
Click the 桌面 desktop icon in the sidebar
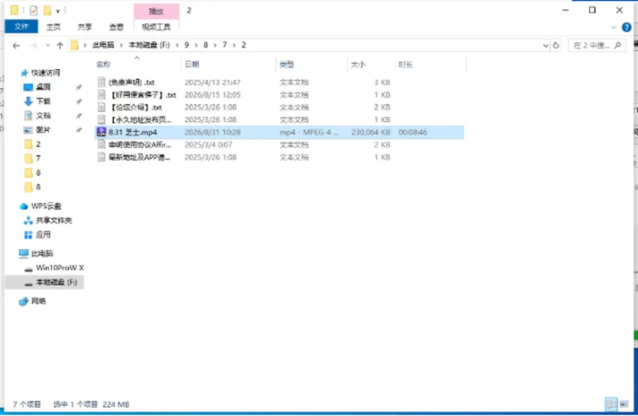[28, 87]
